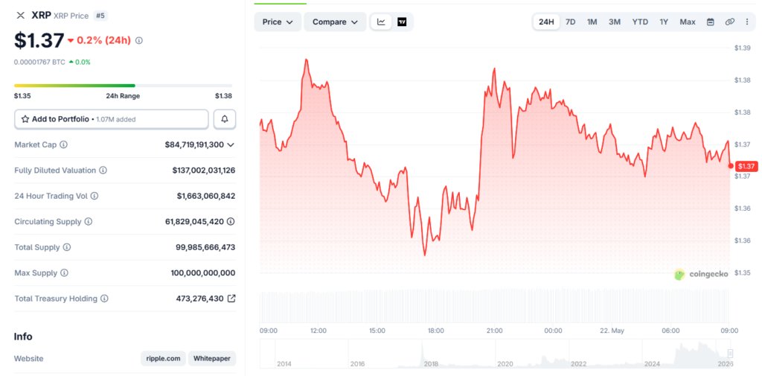Select the 1Y timeframe tab
The height and width of the screenshot is (376, 762).
click(664, 22)
